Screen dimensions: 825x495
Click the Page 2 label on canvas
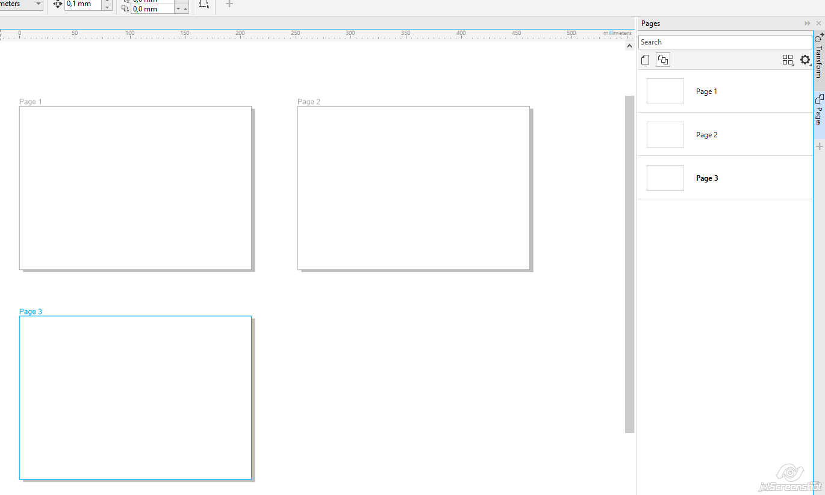(x=309, y=102)
